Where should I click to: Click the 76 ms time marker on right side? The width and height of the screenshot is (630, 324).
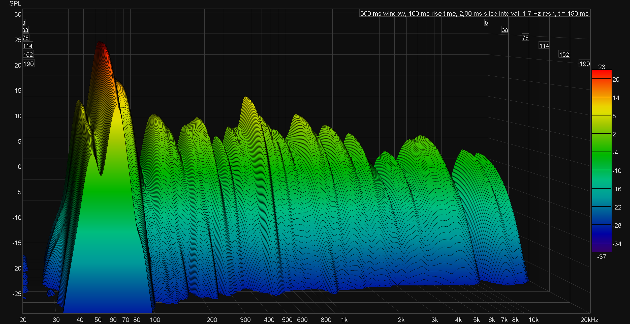coord(525,38)
